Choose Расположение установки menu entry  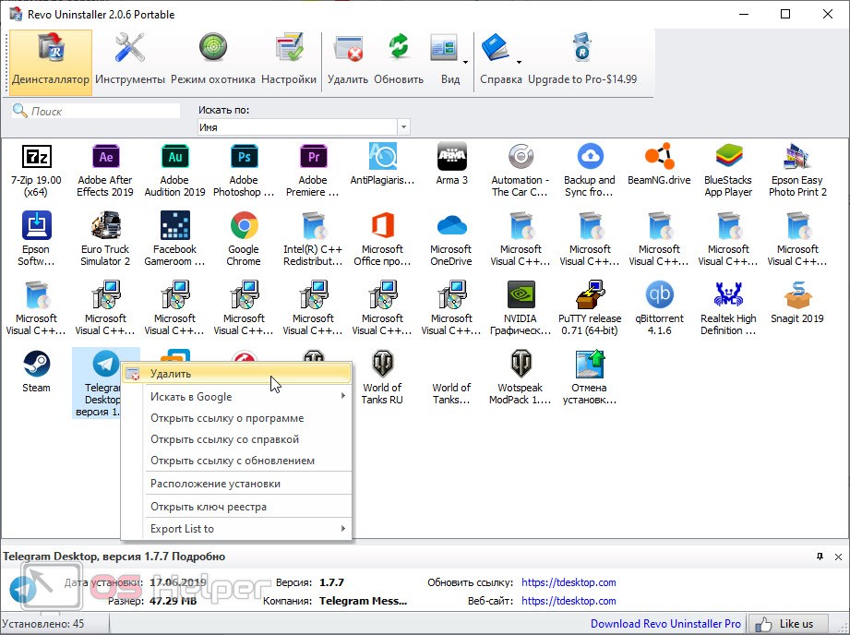tap(215, 484)
